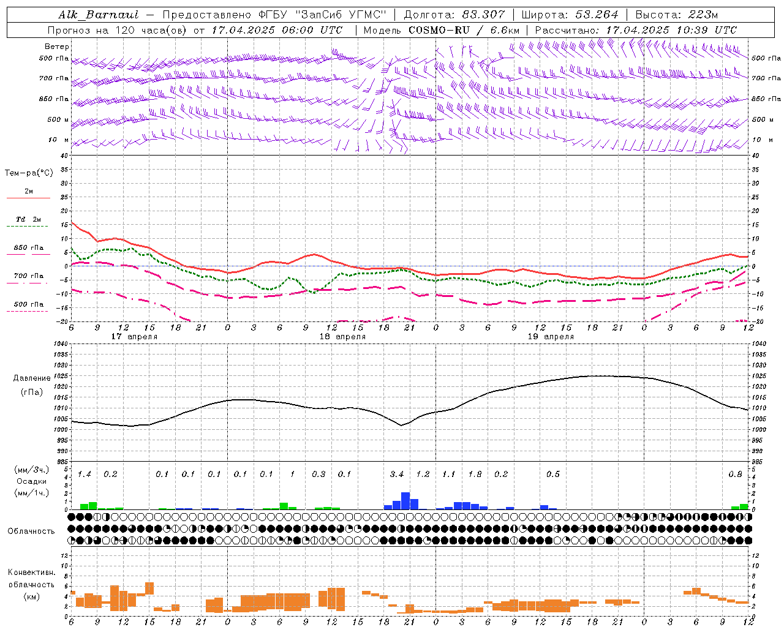Image resolution: width=784 pixels, height=627 pixels.
Task: Select the 1.4 precipitation value
Action: click(x=84, y=474)
